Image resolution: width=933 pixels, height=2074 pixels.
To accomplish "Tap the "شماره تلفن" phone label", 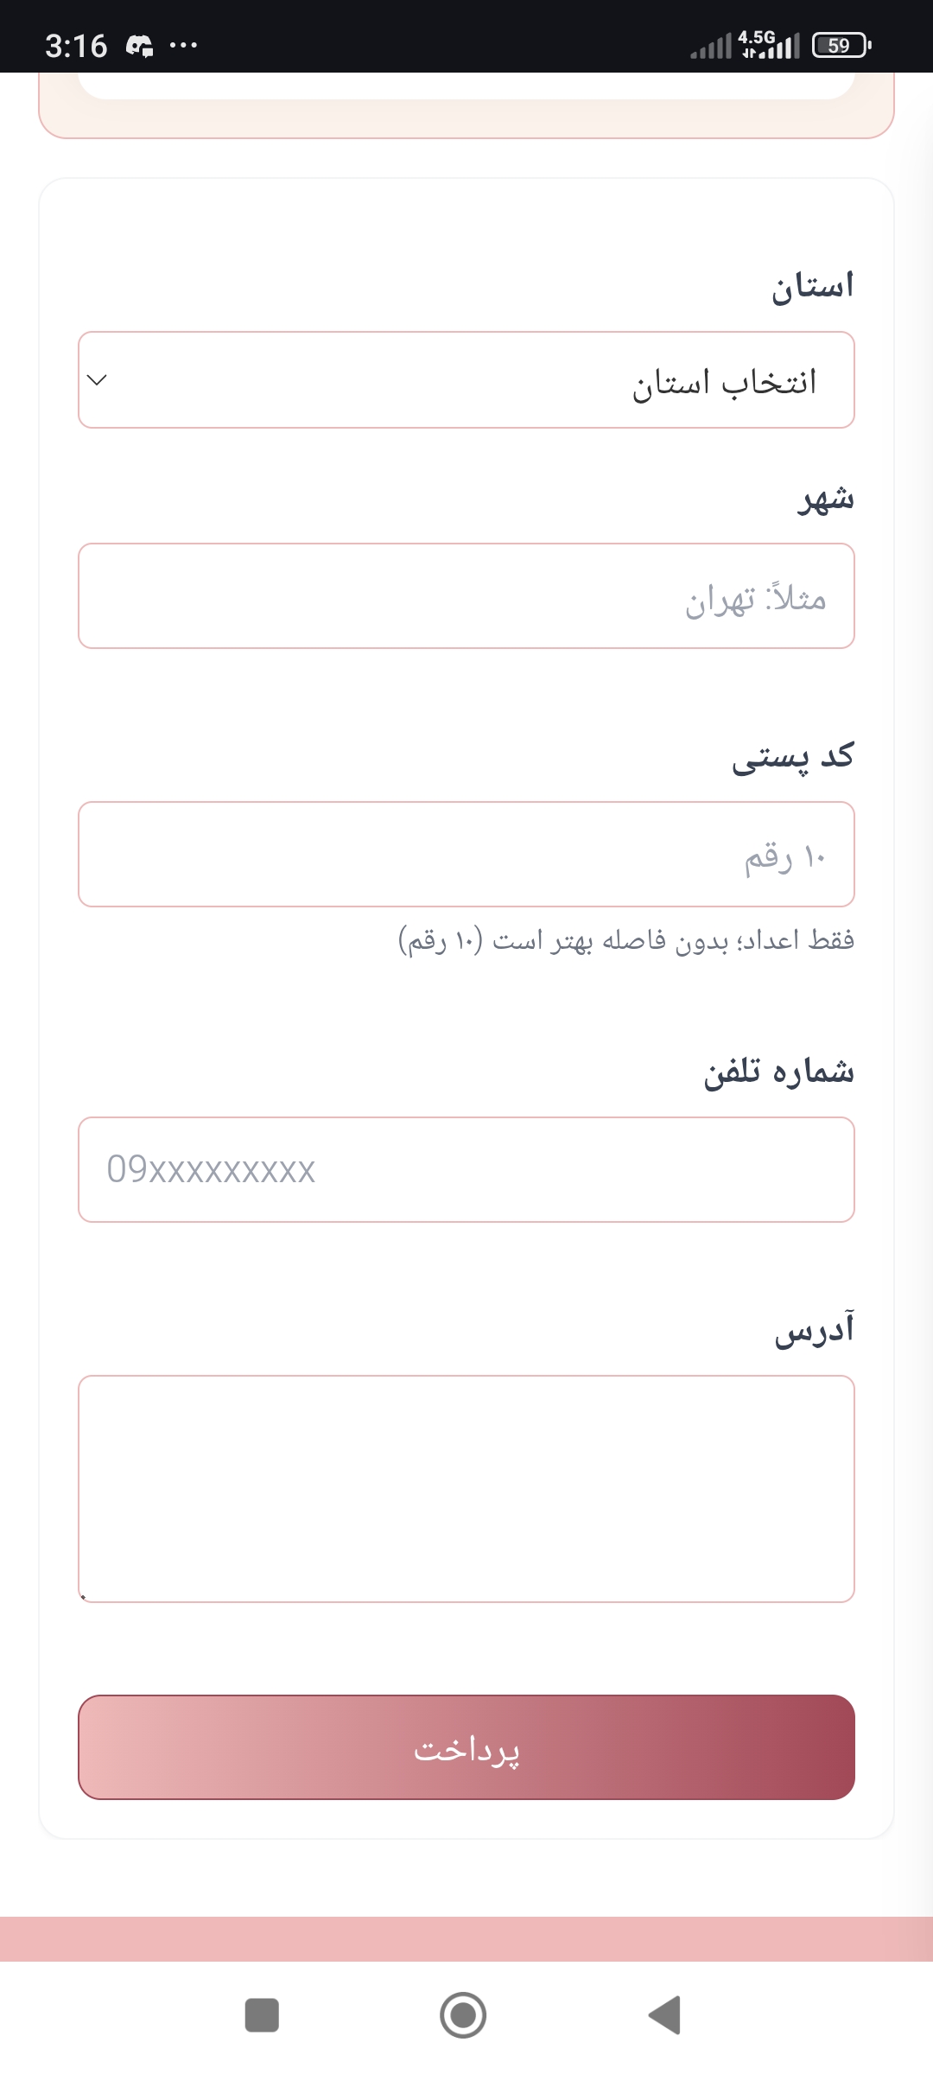I will pos(778,1072).
